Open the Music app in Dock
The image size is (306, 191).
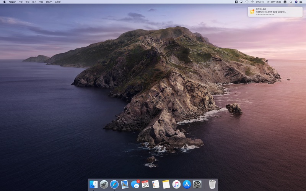[x=176, y=185]
